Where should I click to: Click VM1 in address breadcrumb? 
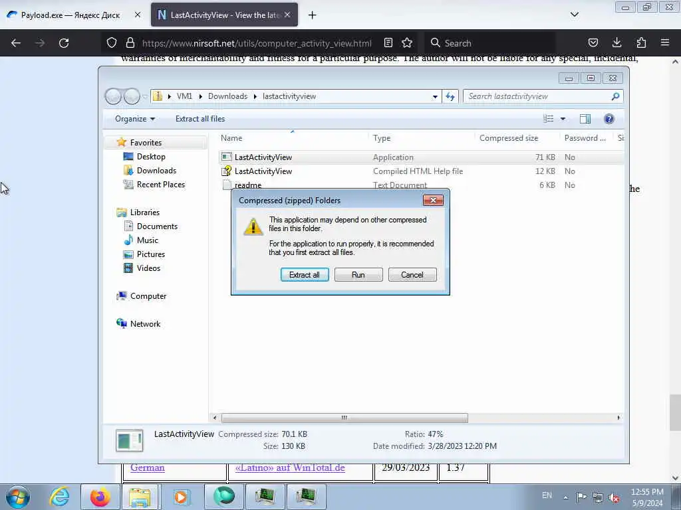pyautogui.click(x=184, y=96)
